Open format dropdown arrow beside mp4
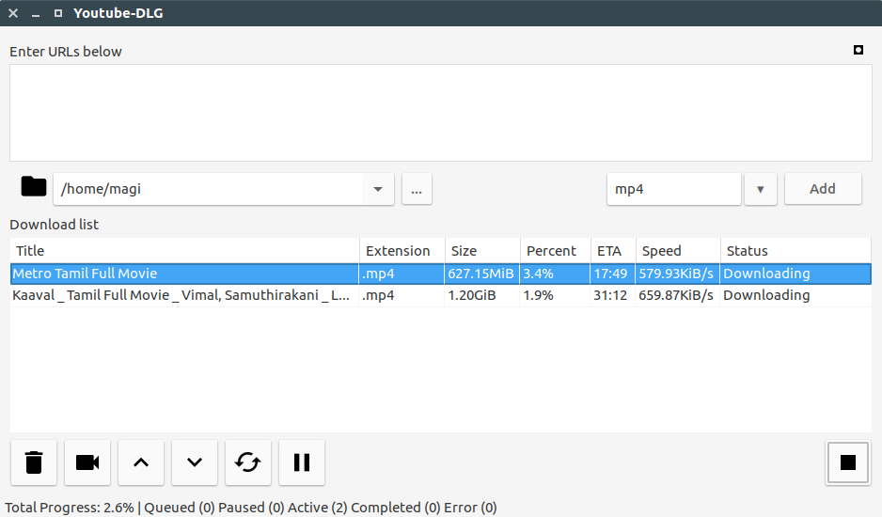Screen dimensions: 882x517 pyautogui.click(x=761, y=189)
